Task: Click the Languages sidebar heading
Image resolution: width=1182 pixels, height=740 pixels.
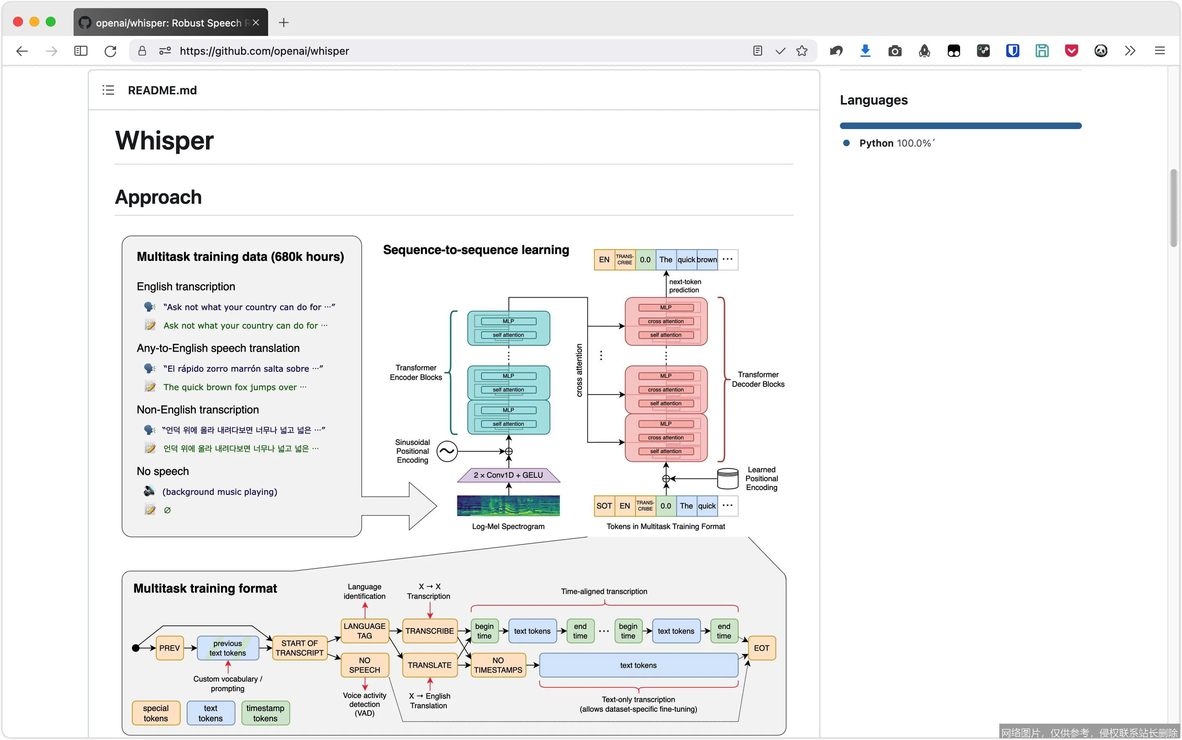Action: point(873,100)
